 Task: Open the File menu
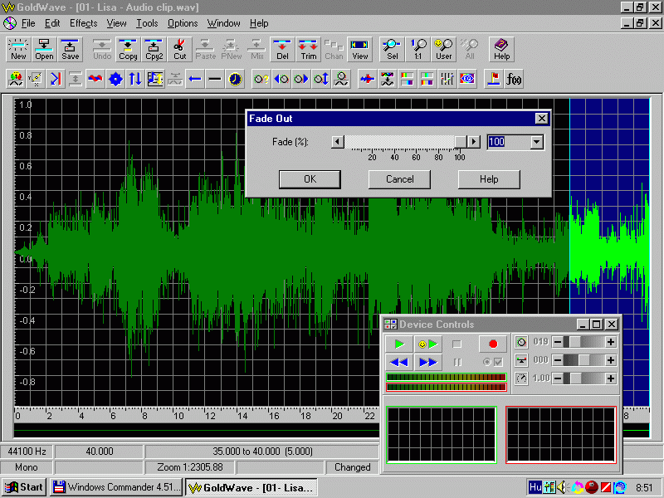[x=28, y=23]
